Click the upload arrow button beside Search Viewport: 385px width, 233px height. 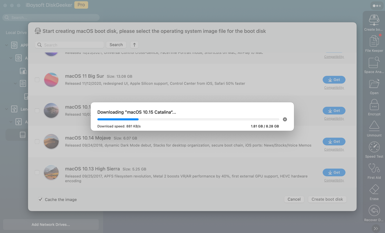pos(134,45)
